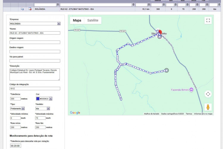Click the Fazenda Bimini map marker

(191, 89)
